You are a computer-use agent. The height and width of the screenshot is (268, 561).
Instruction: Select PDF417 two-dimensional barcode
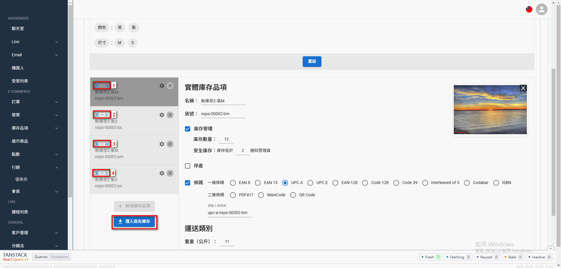[233, 195]
